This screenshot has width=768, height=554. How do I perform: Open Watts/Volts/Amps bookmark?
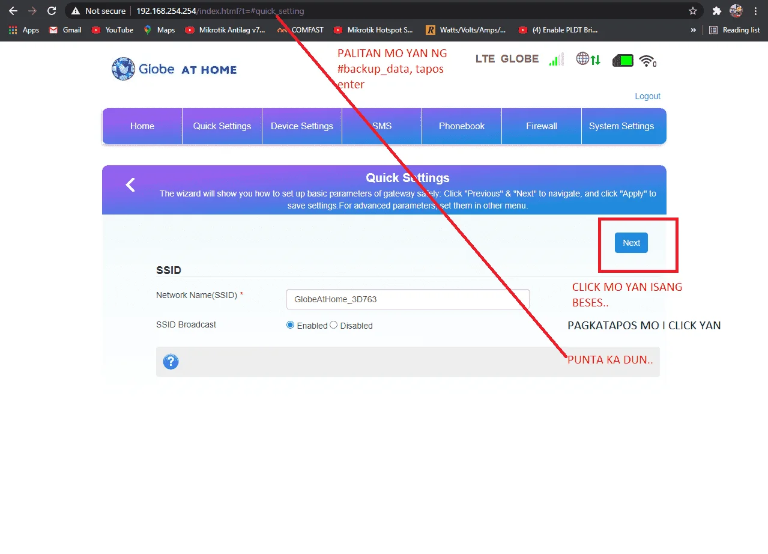pyautogui.click(x=466, y=30)
